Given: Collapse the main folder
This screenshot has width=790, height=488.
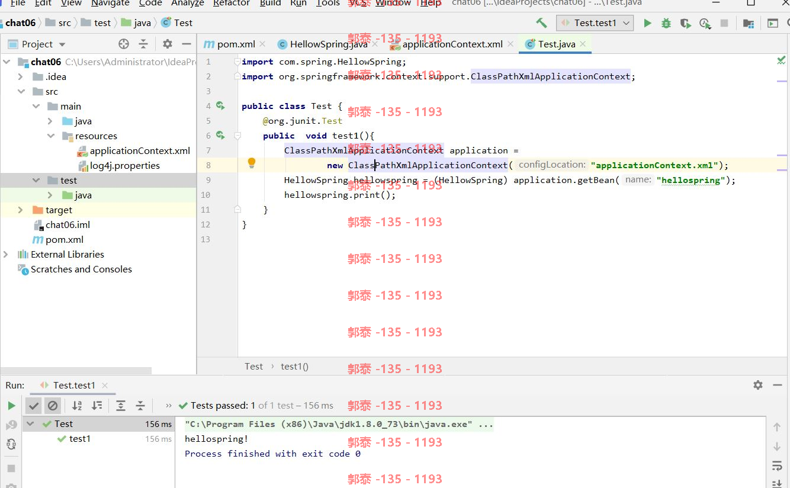Looking at the screenshot, I should 36,106.
